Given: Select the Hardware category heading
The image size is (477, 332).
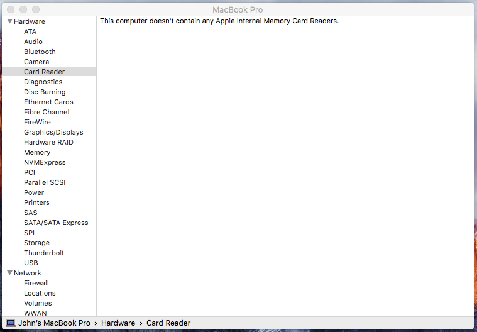Looking at the screenshot, I should [x=30, y=21].
